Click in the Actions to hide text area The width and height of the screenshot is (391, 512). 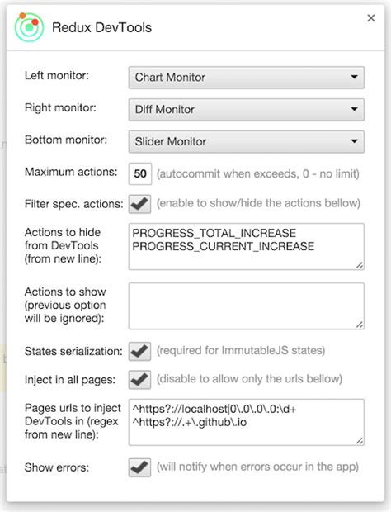click(x=246, y=247)
